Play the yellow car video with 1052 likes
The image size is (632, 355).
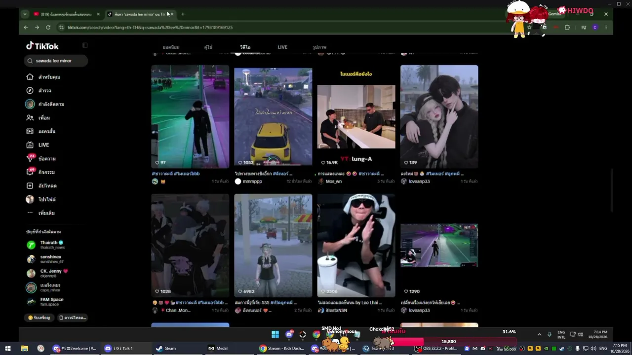(x=273, y=117)
